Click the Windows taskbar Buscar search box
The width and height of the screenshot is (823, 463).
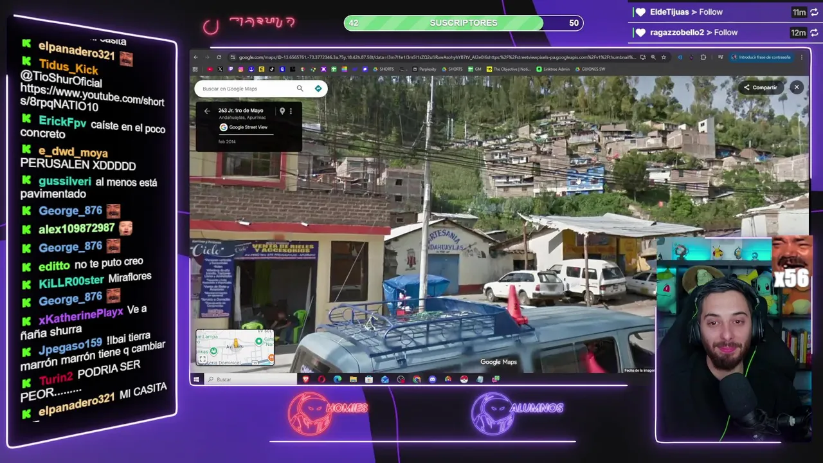click(x=251, y=379)
